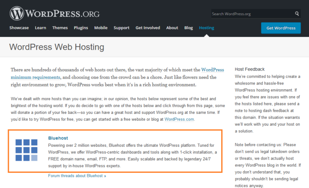Select the Hosting menu item
This screenshot has width=309, height=188.
(x=206, y=28)
